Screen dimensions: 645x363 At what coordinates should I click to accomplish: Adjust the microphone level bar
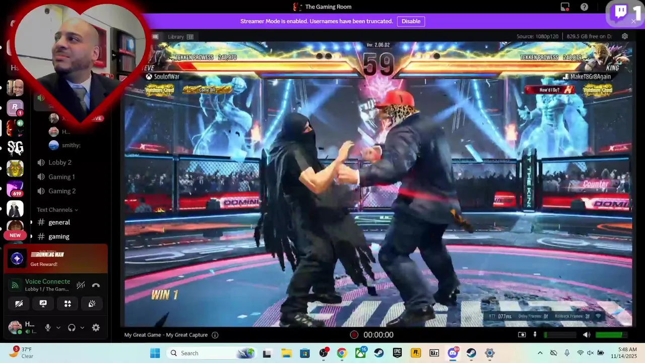pyautogui.click(x=560, y=335)
